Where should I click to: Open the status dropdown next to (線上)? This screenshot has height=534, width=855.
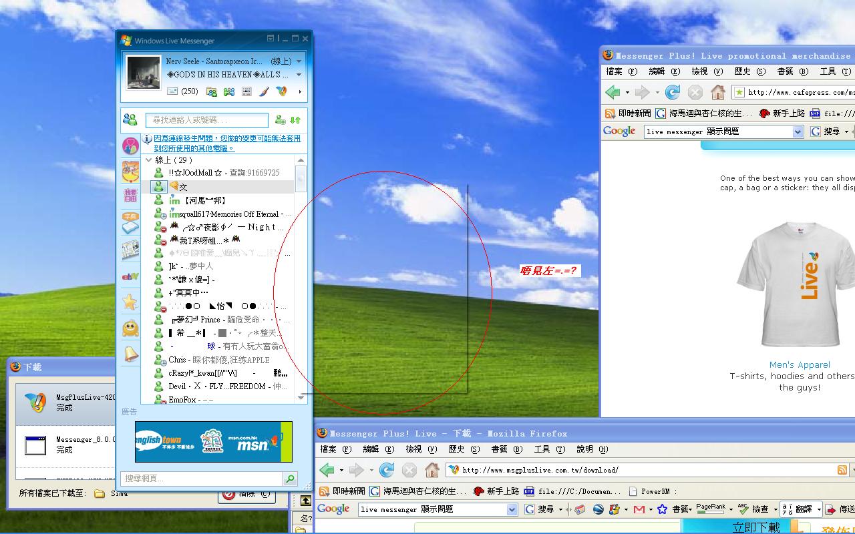(299, 61)
